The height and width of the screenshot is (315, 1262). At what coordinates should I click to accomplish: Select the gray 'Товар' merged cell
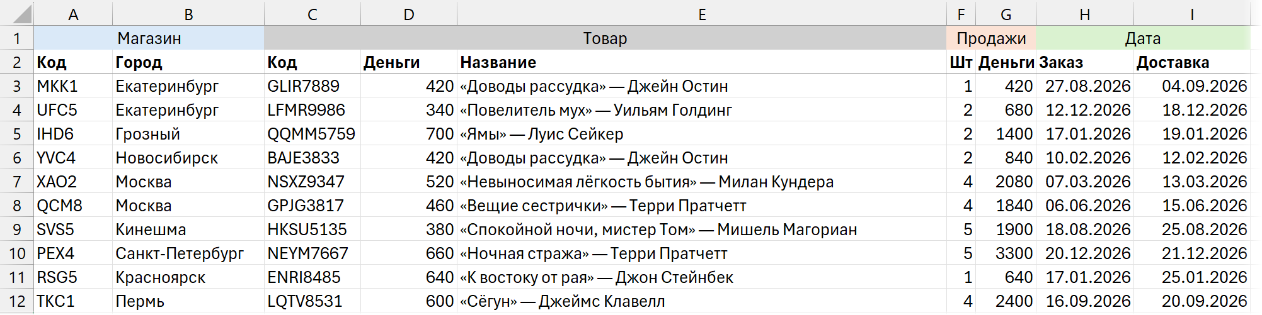pos(605,38)
